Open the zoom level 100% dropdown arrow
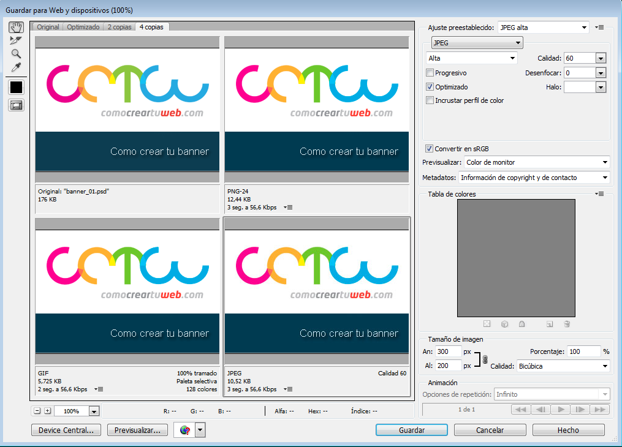 point(94,411)
